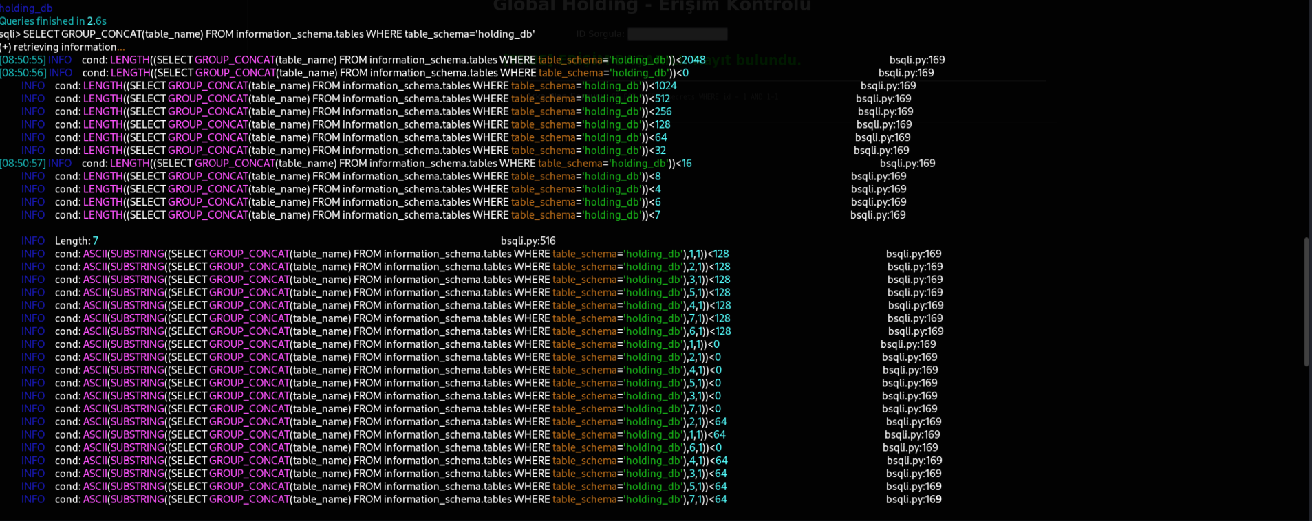Screen dimensions: 1312x521
Task: Click the ASCII SUBSTRING line with ,5,1))<128
Action: (x=393, y=293)
